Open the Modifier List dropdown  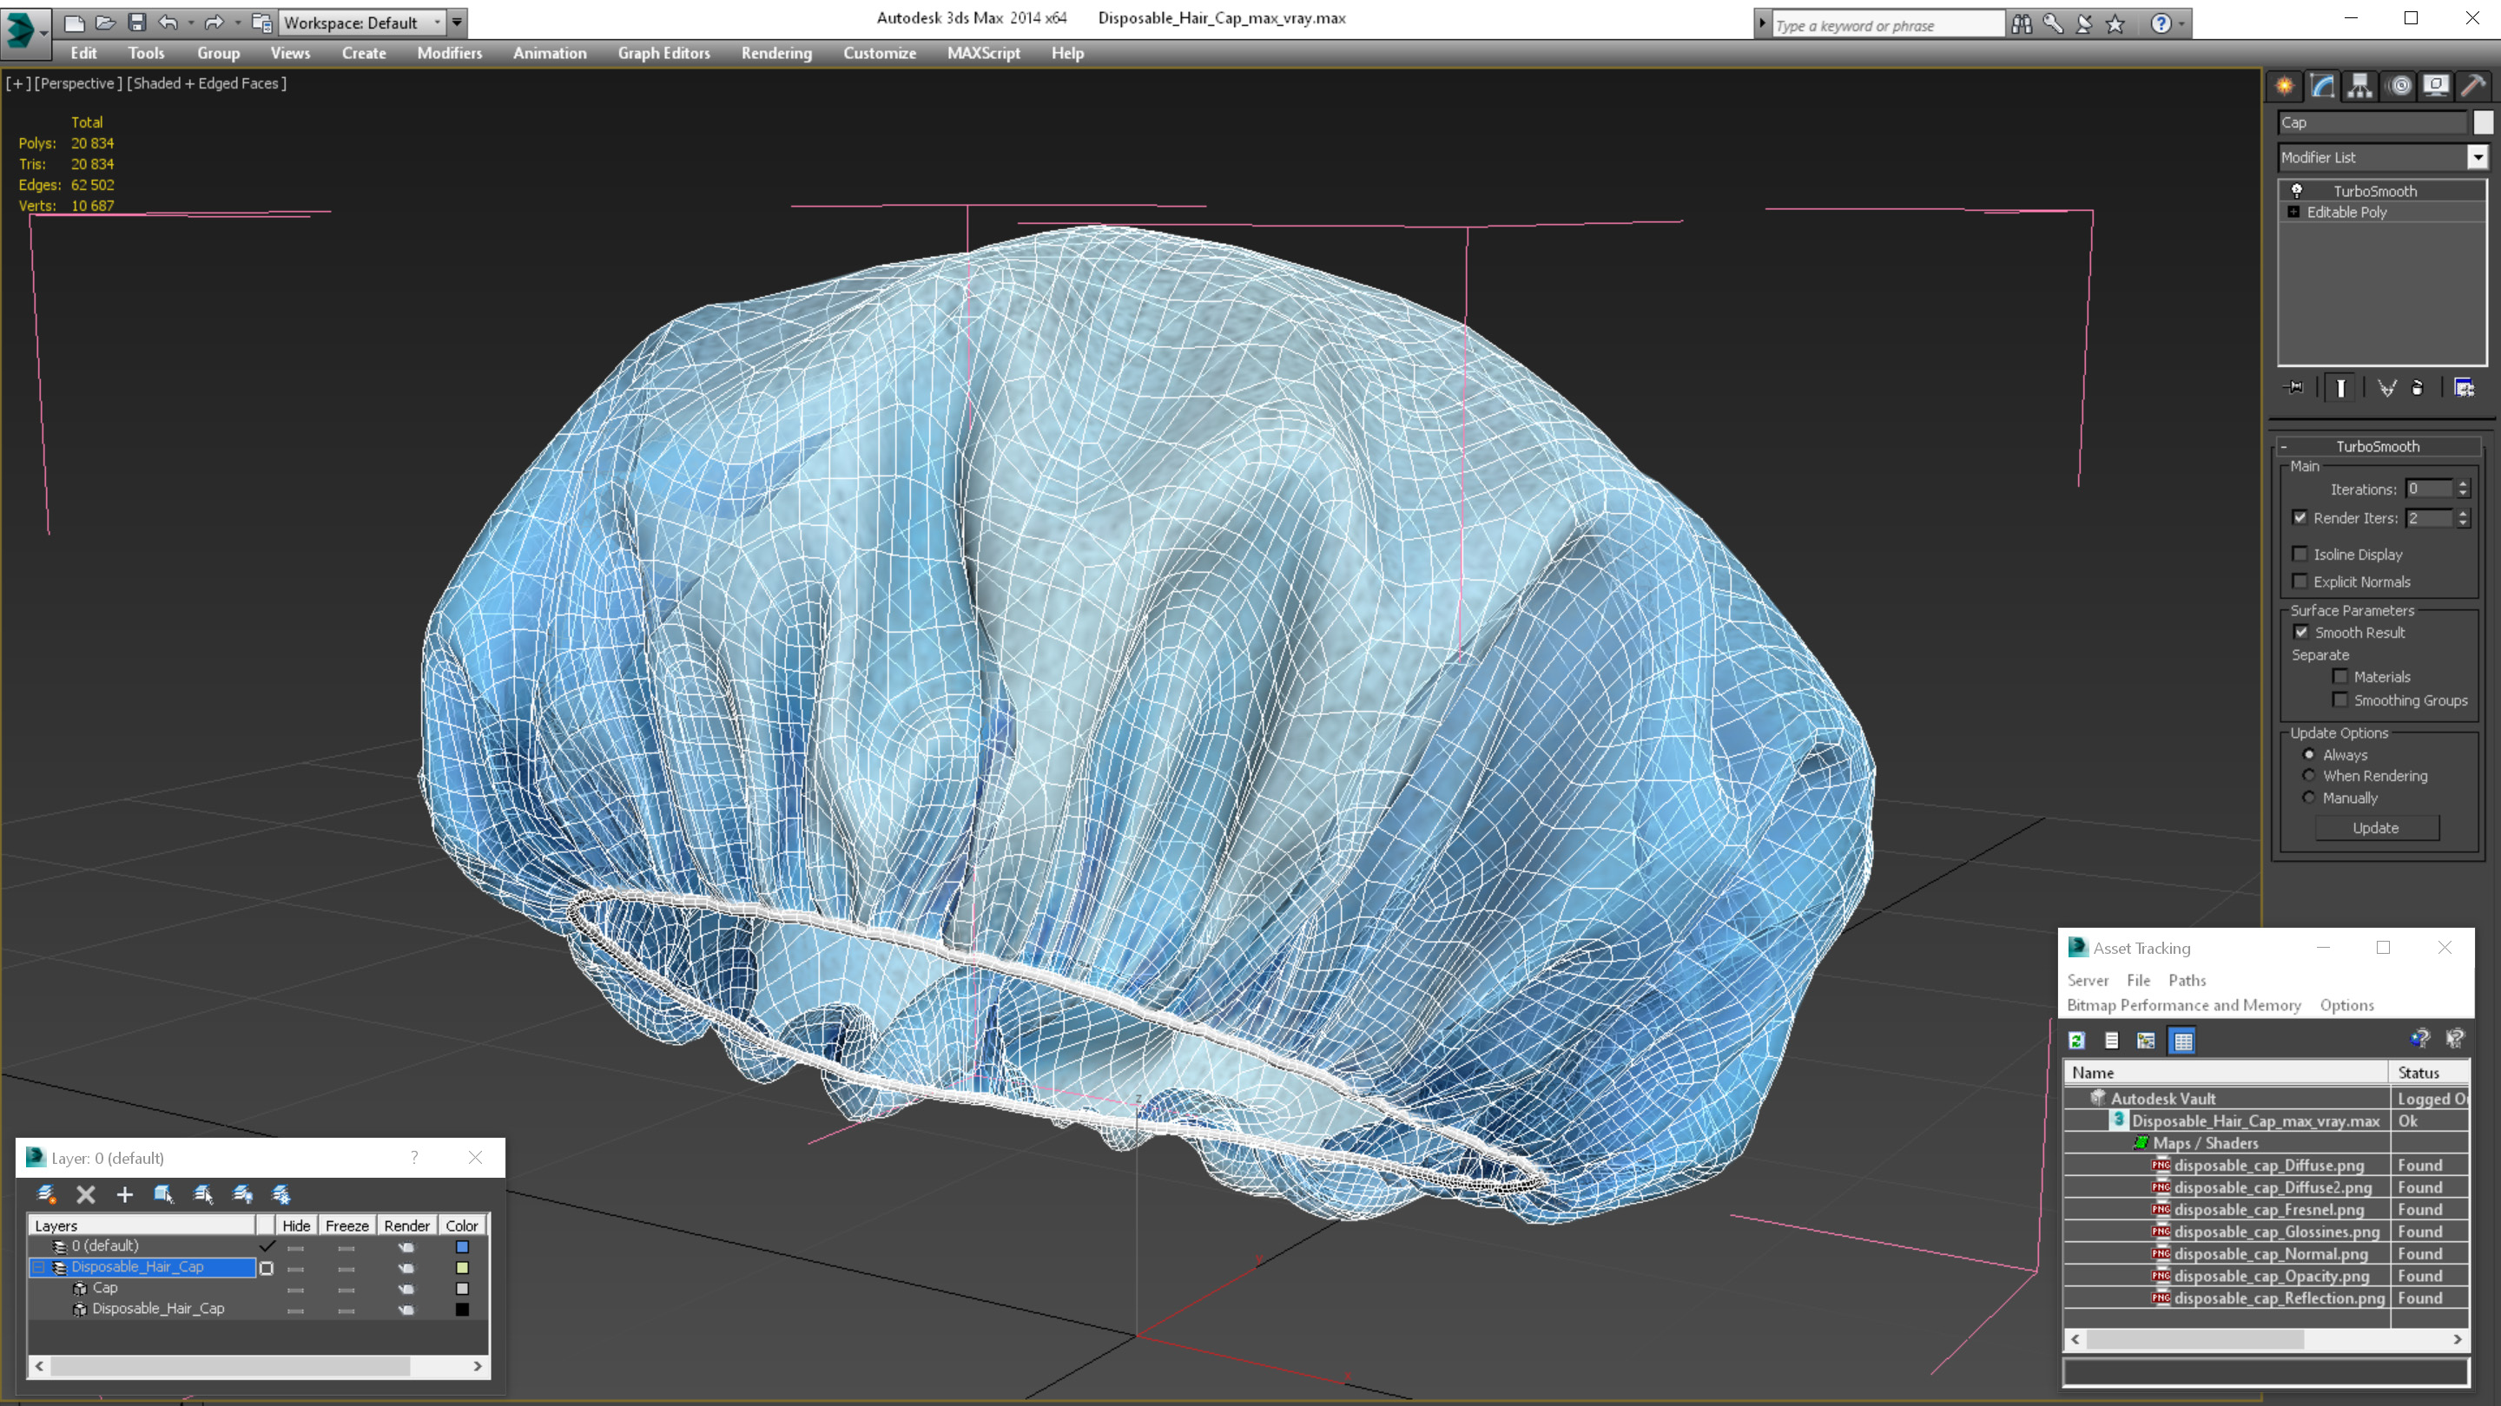(2478, 157)
